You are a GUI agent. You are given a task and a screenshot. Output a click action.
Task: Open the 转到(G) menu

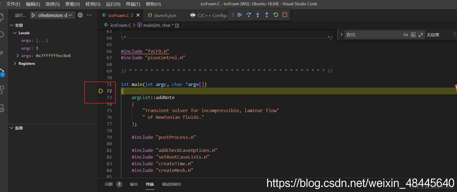(x=93, y=4)
